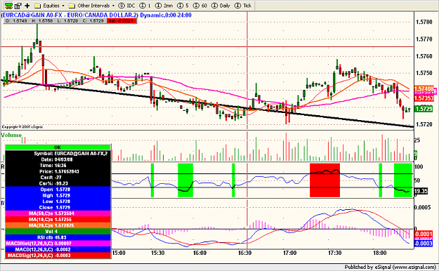
Task: Click the Symbol: EURCAD@GAIN row
Action: (x=58, y=154)
